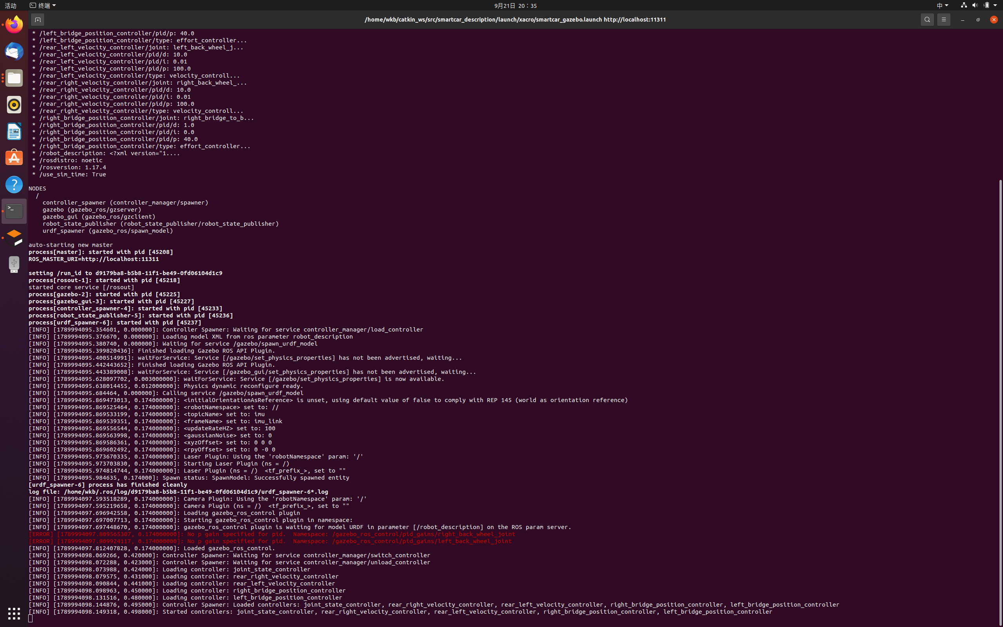Click the ROS_MASTER_URI=http://localhost:11311 line
The width and height of the screenshot is (1003, 627).
[x=94, y=259]
